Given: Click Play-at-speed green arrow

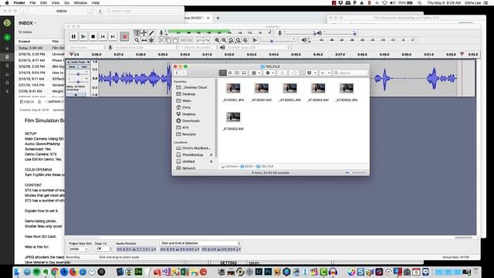Looking at the screenshot, I should (x=255, y=40).
